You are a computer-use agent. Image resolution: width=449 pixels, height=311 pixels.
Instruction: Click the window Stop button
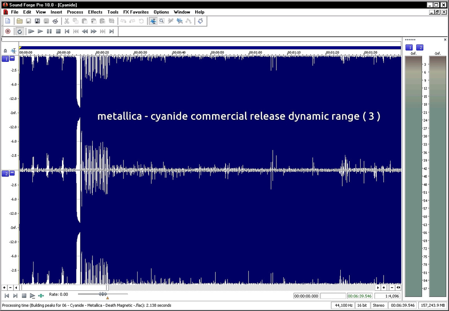pyautogui.click(x=24, y=295)
